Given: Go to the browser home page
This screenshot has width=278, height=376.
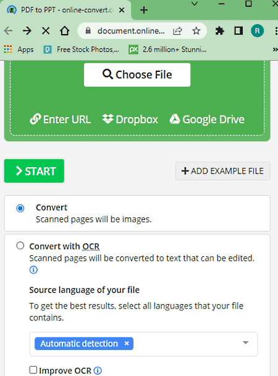Looking at the screenshot, I should click(65, 31).
